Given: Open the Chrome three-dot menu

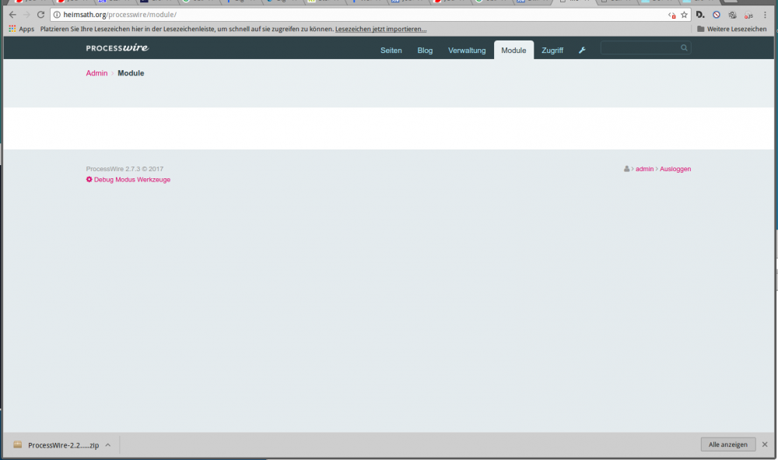Looking at the screenshot, I should point(766,15).
